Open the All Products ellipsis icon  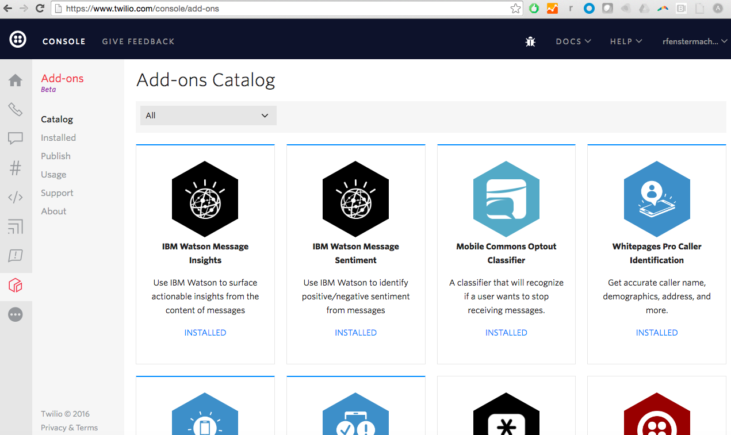click(16, 314)
